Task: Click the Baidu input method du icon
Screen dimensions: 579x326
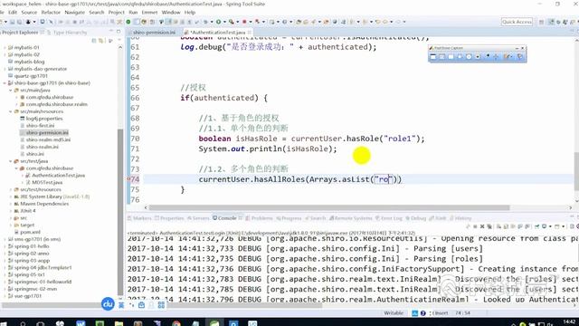Action: 108,304
